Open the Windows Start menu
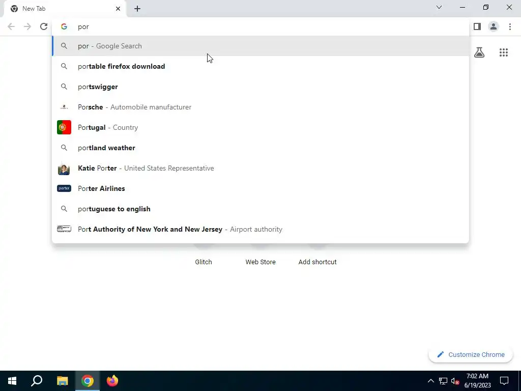521x391 pixels. (12, 381)
